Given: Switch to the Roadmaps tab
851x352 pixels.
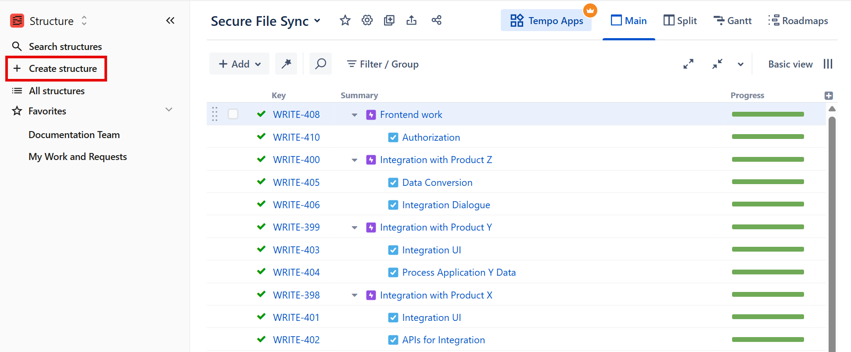Looking at the screenshot, I should click(798, 21).
